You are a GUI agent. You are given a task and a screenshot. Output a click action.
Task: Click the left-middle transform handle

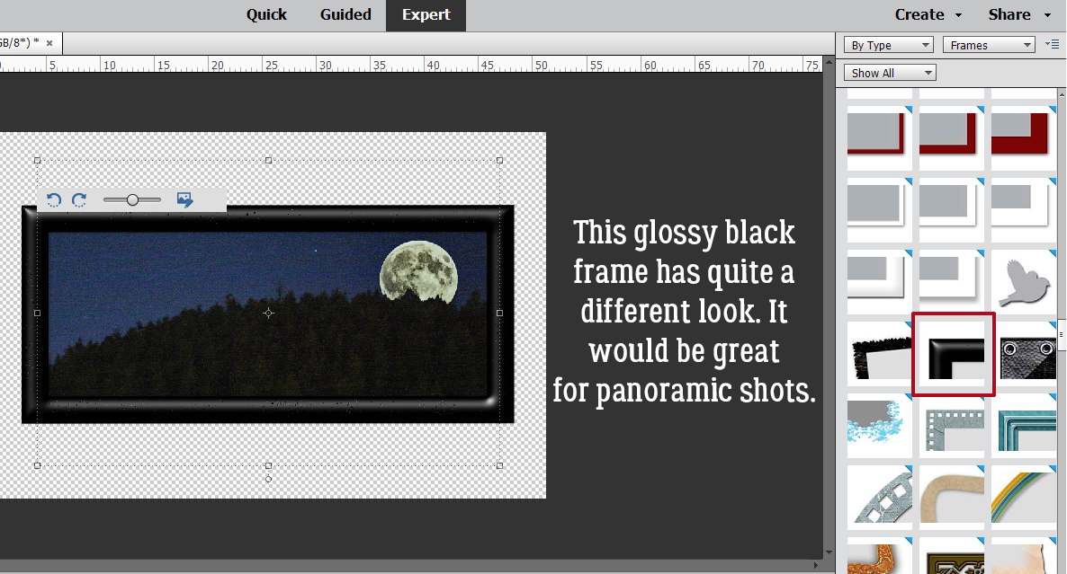pyautogui.click(x=38, y=313)
